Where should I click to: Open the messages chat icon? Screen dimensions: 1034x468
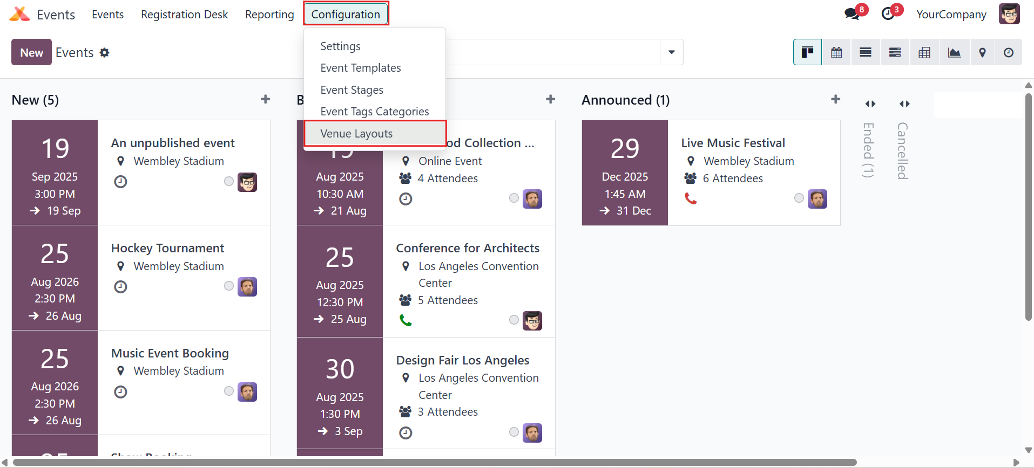[x=852, y=15]
